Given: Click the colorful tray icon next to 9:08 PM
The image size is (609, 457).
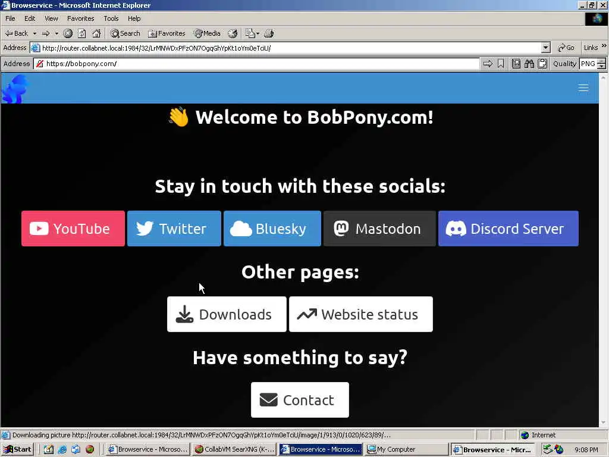Looking at the screenshot, I should click(x=559, y=449).
